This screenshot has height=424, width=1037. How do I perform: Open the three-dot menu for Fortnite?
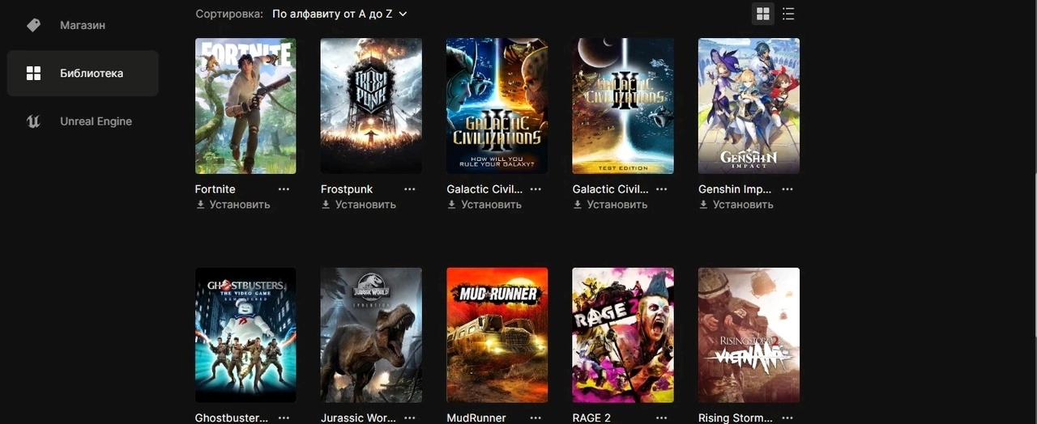pos(284,189)
